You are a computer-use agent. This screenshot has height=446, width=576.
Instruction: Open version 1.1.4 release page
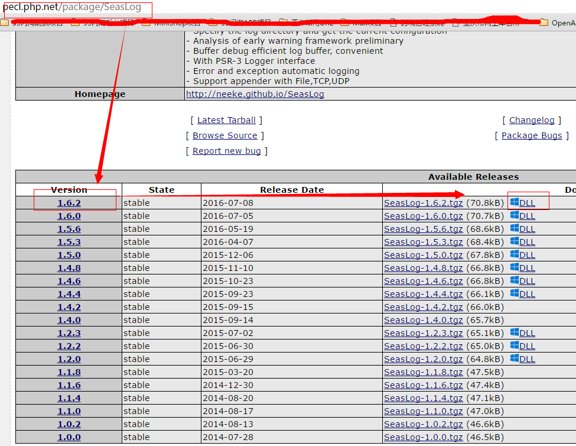point(69,398)
